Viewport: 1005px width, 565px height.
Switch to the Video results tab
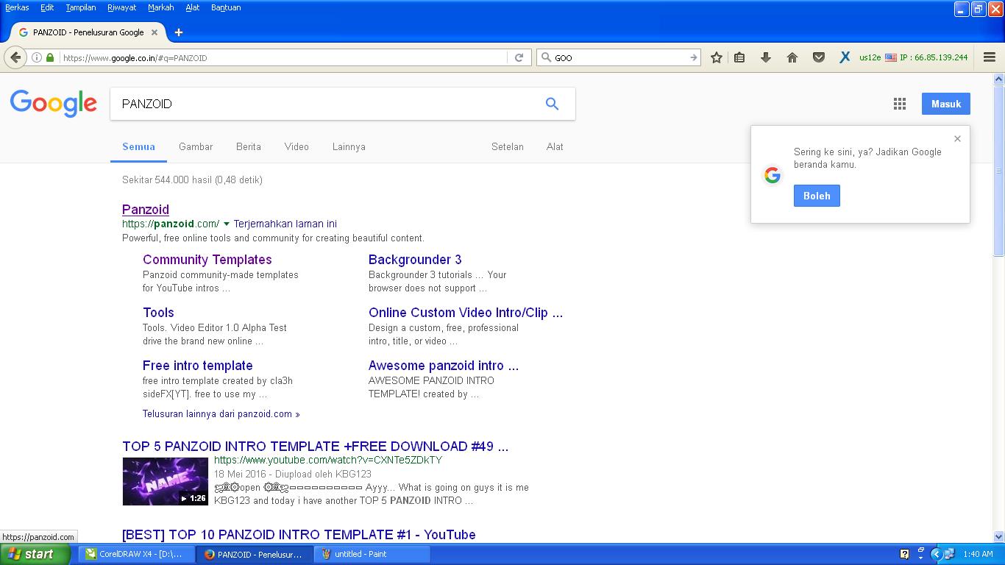296,146
